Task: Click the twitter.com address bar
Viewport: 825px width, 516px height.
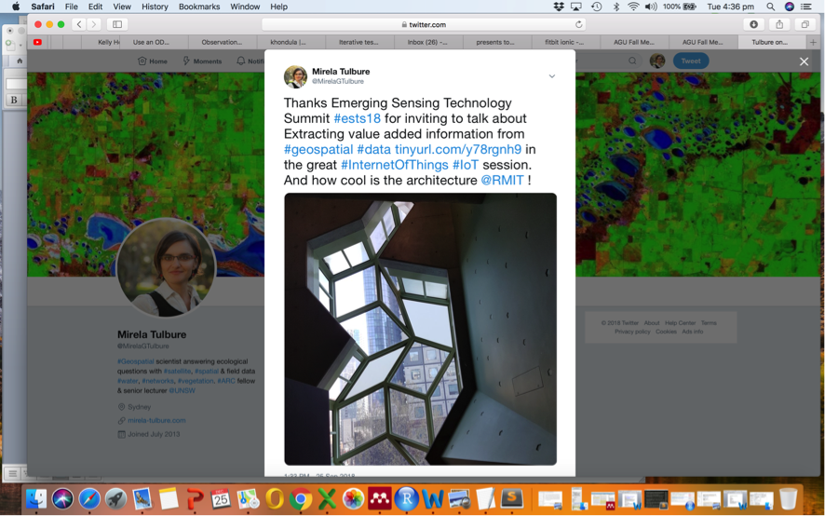Action: (424, 24)
